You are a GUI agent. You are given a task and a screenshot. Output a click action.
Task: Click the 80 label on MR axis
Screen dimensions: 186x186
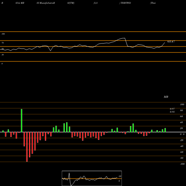pyautogui.click(x=182, y=110)
